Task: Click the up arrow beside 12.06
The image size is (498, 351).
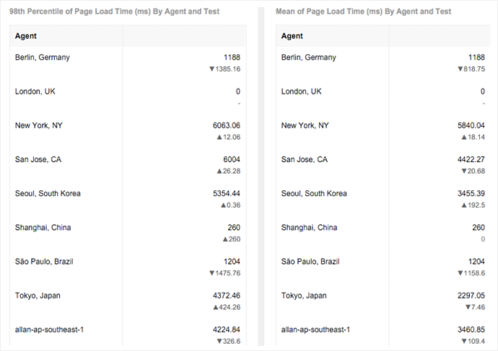Action: pyautogui.click(x=219, y=137)
